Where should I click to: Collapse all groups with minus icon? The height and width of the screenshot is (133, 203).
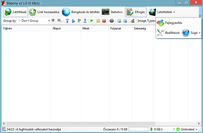pyautogui.click(x=60, y=21)
